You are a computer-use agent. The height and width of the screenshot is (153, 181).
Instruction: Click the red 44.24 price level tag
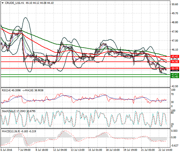[x=175, y=68]
